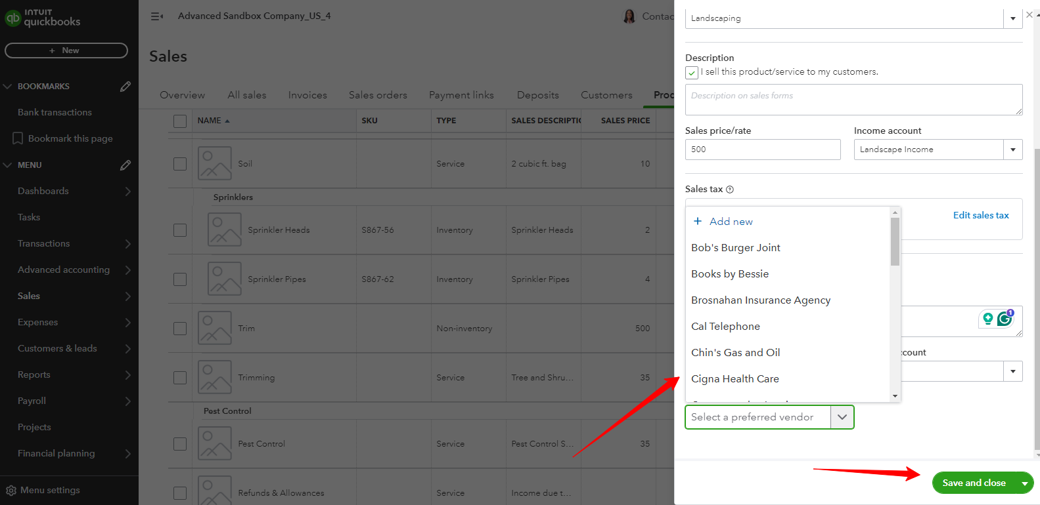Screen dimensions: 1040x505
Task: Open the Trimming item image placeholder
Action: 215,377
